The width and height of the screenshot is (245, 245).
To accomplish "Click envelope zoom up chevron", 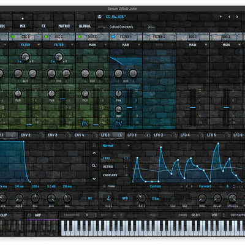I will 94,153.
